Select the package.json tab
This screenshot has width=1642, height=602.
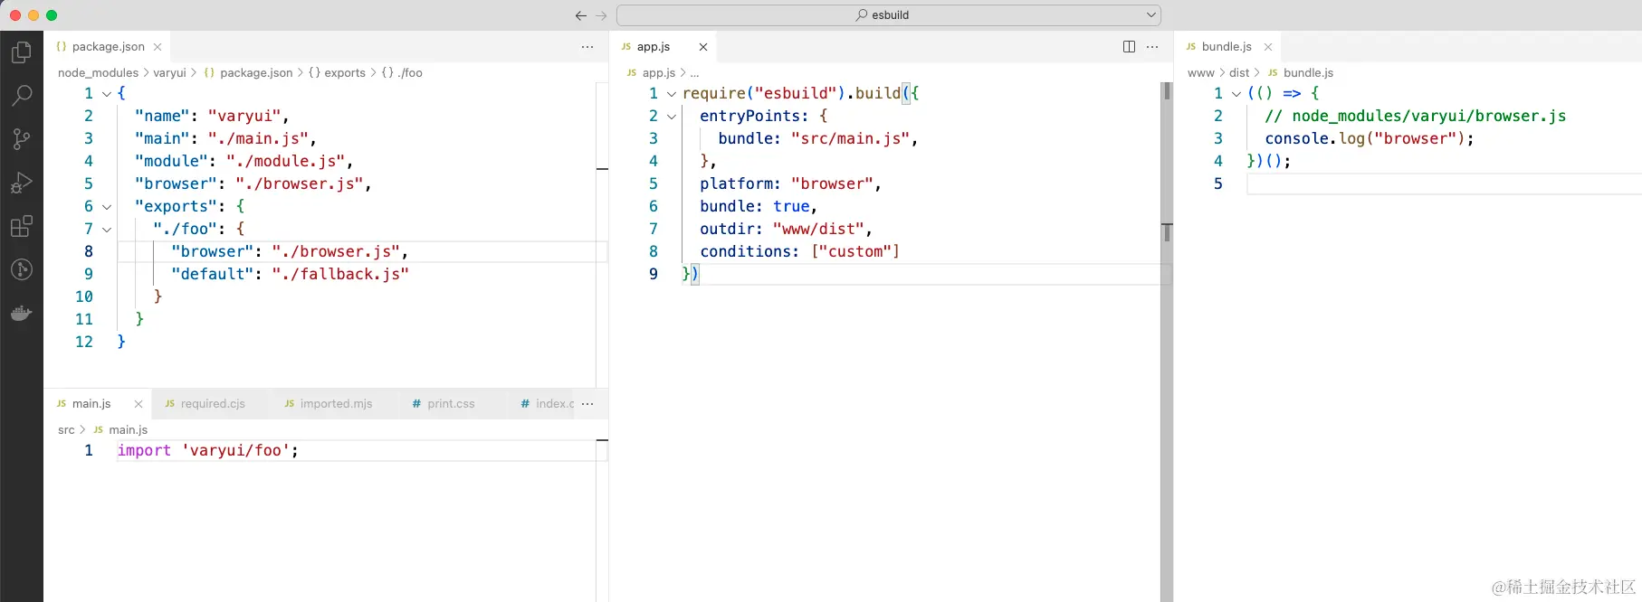coord(107,47)
